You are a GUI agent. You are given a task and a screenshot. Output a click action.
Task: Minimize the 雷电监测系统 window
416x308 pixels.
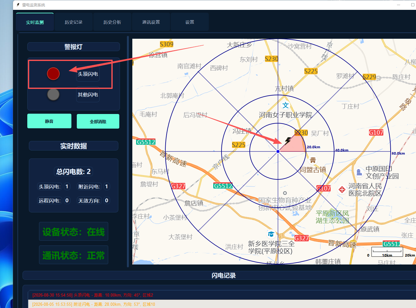(399, 5)
